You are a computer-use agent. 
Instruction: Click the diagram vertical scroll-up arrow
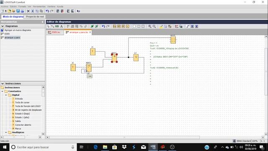(x=266, y=36)
